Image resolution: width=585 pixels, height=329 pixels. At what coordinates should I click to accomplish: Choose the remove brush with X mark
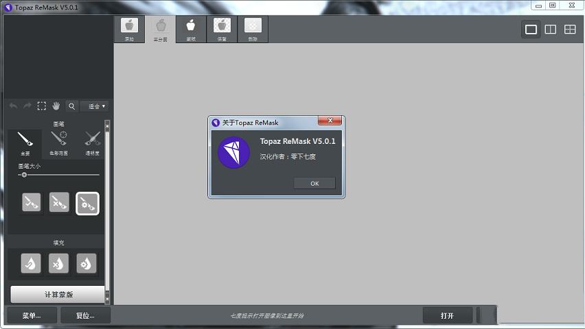pos(59,202)
